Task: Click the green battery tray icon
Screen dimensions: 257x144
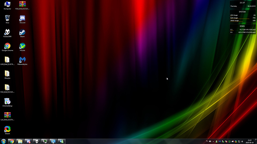Action: (229, 141)
